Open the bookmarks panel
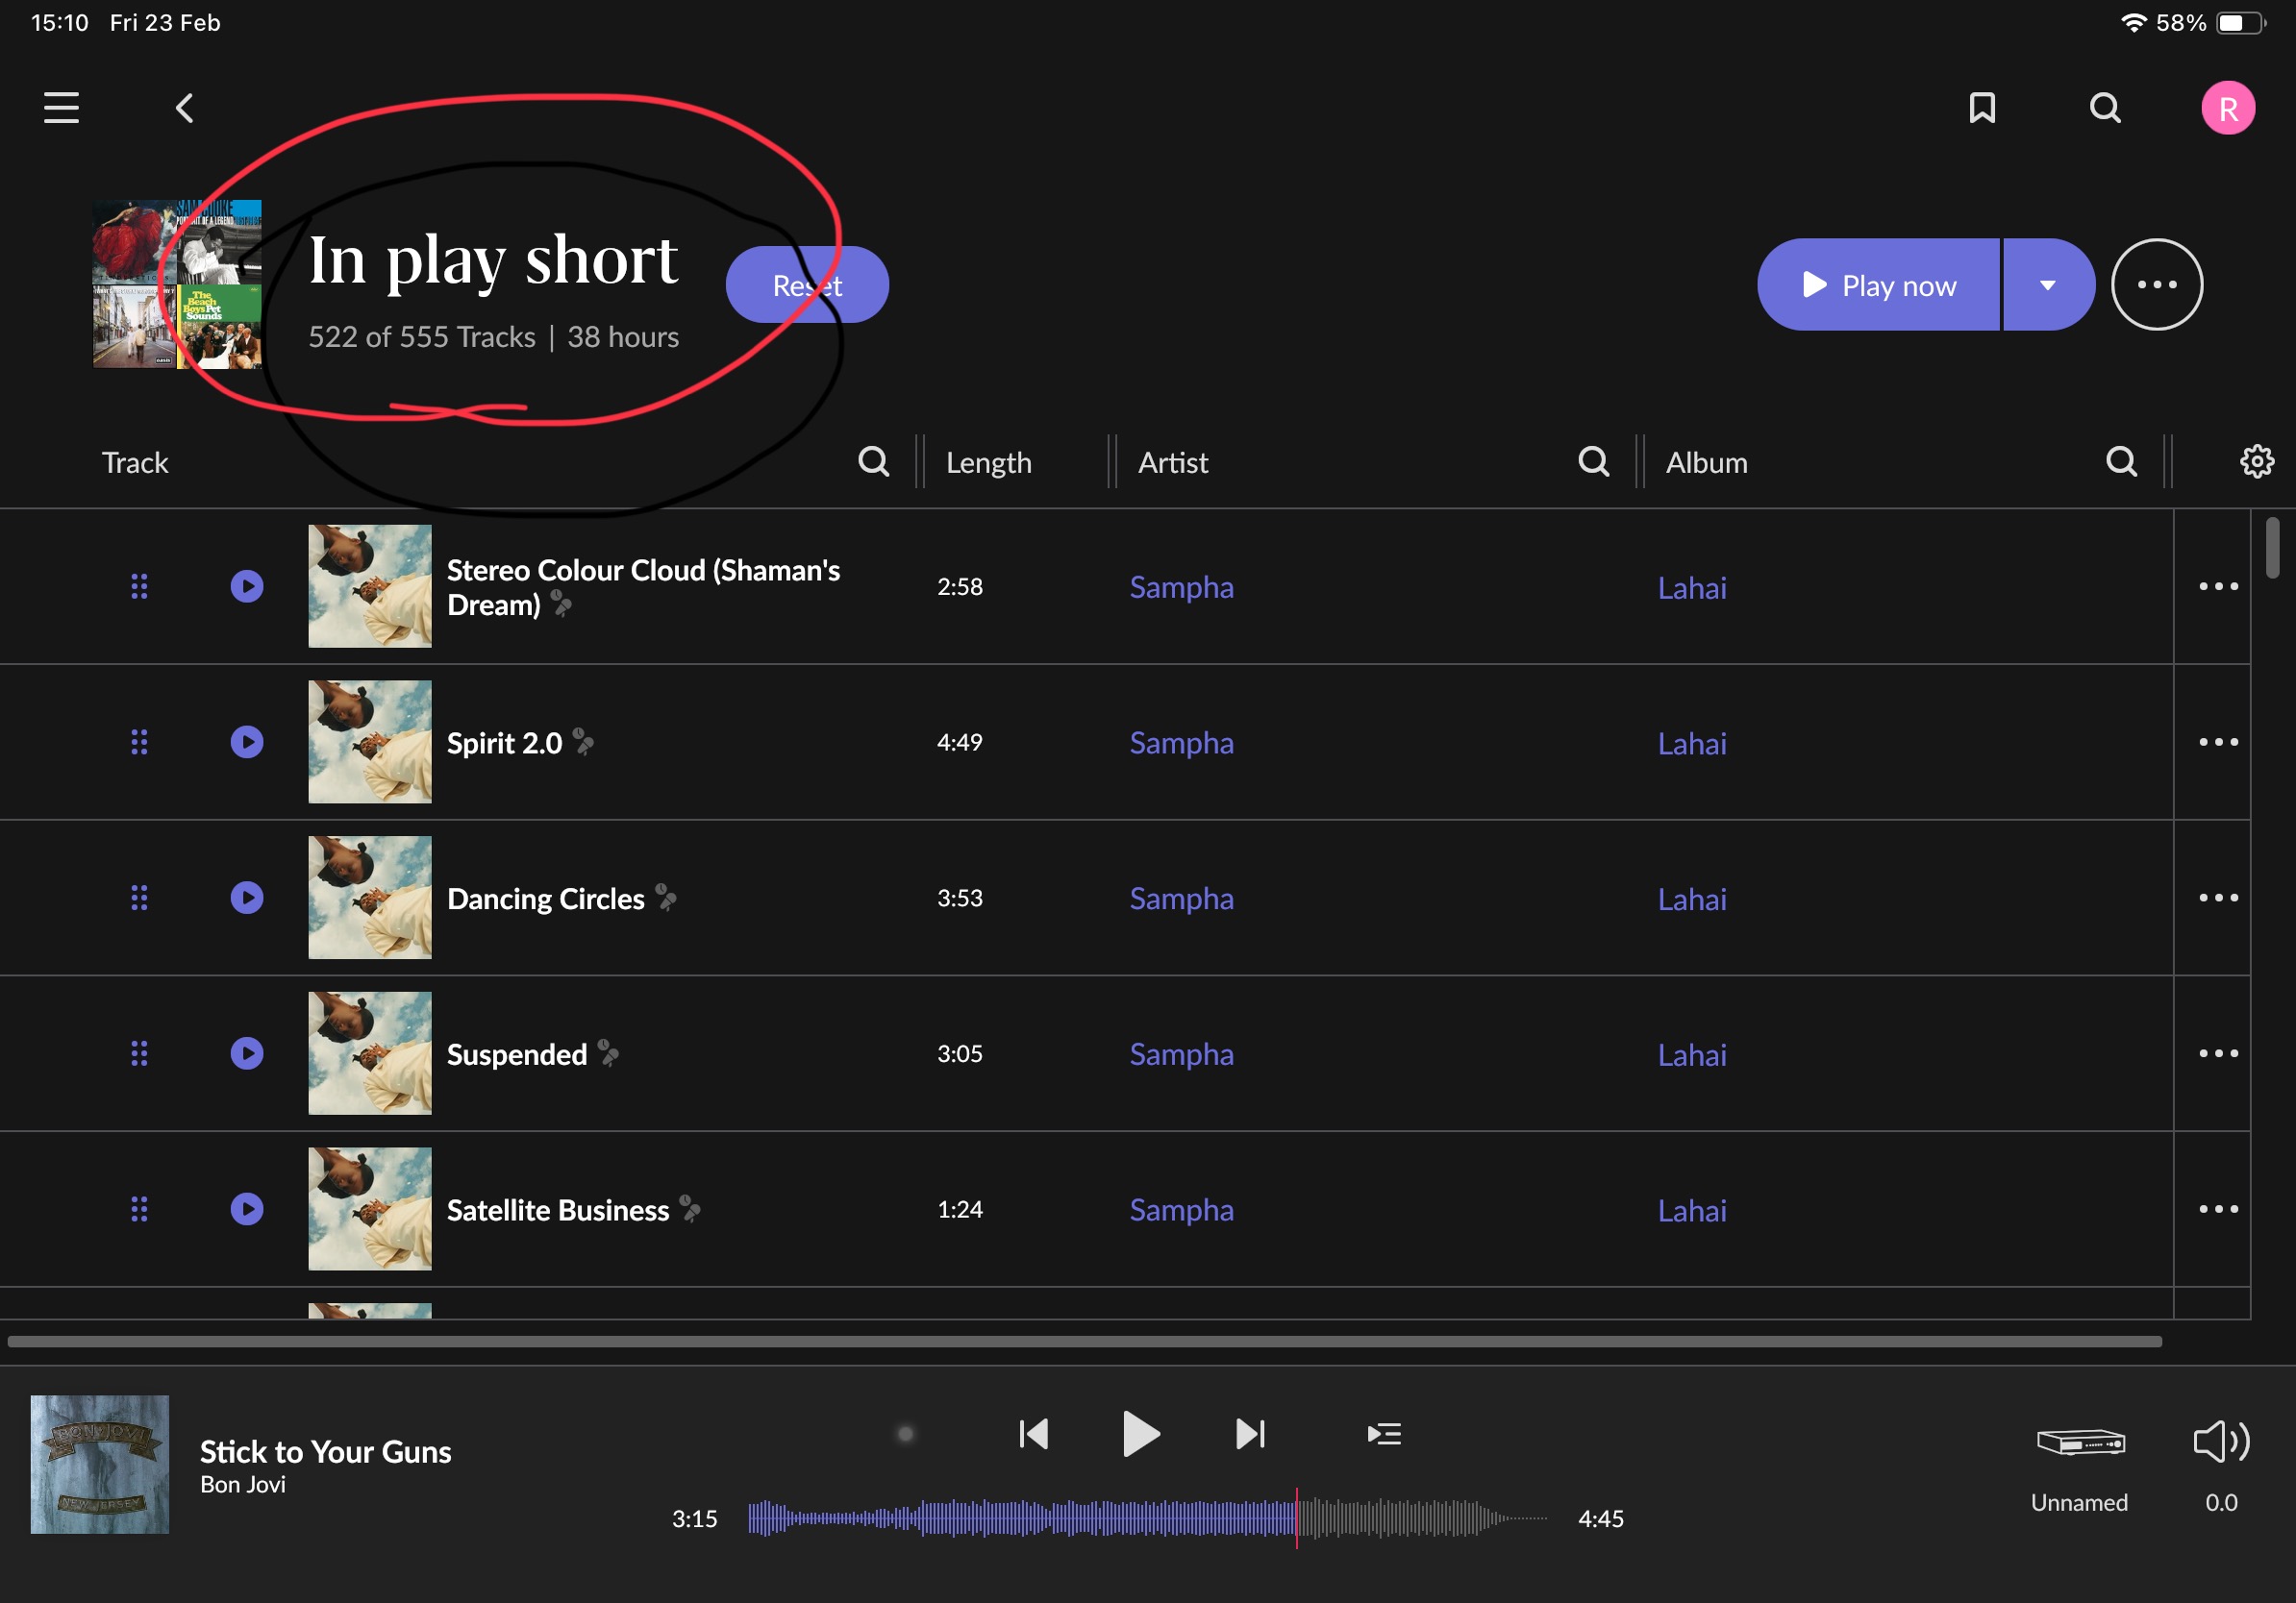 tap(1982, 108)
